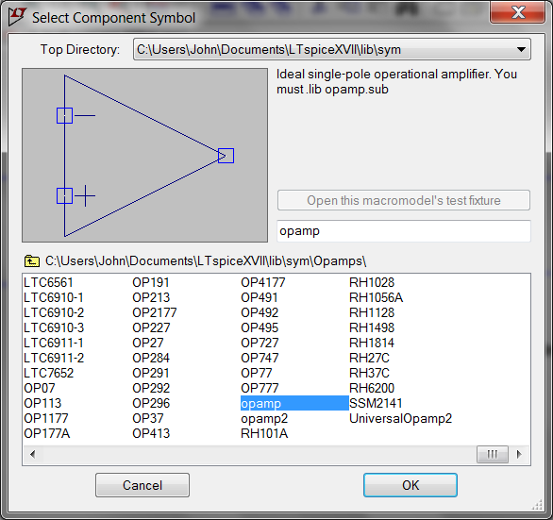Click the component name input field
Viewport: 553px width, 520px height.
pos(404,231)
